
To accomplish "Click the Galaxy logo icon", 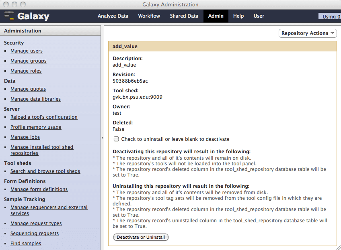I will (x=9, y=16).
